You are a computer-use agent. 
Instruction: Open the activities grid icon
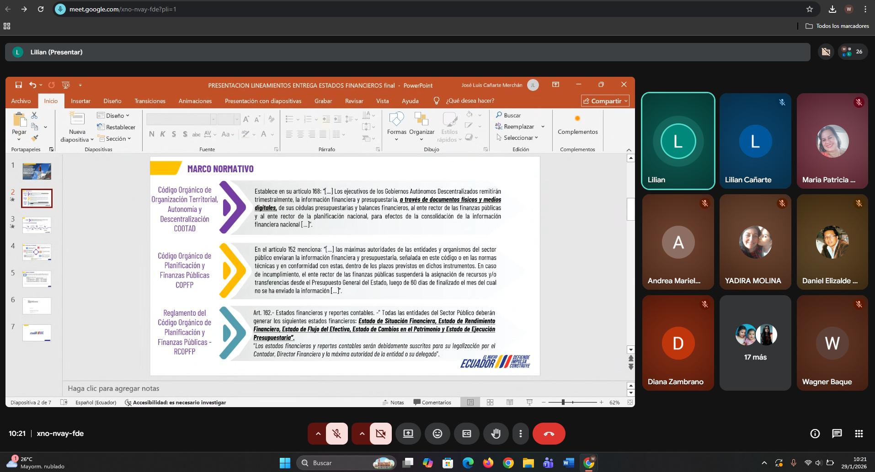click(859, 434)
